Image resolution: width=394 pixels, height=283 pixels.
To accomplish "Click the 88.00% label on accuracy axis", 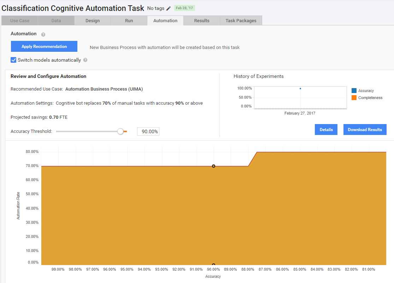I will [x=248, y=269].
